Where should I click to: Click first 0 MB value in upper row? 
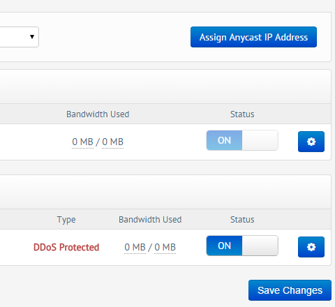(x=82, y=142)
